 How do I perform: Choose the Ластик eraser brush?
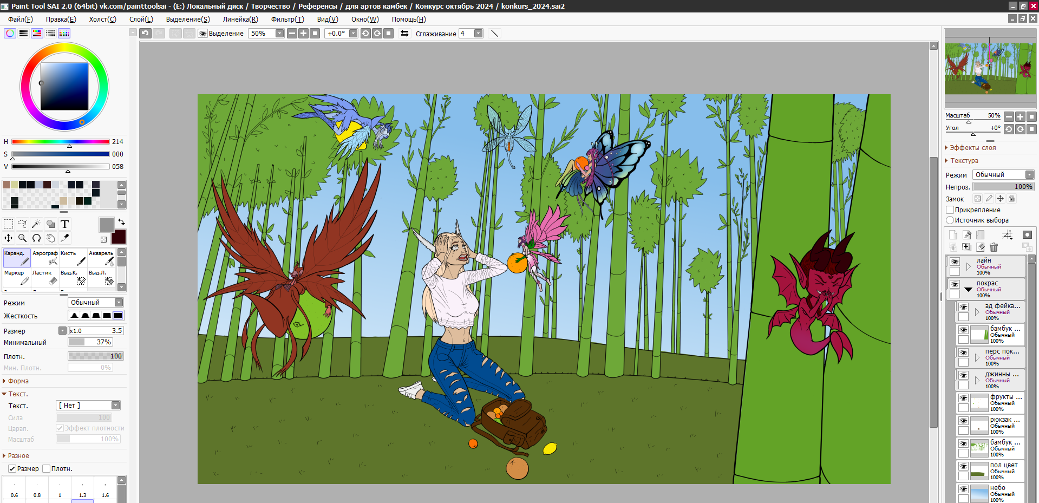[45, 278]
